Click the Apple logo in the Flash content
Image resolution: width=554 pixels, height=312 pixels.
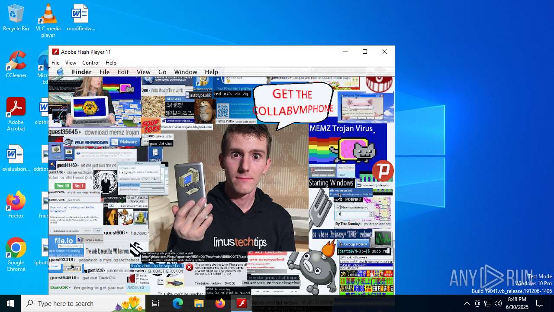[x=60, y=72]
